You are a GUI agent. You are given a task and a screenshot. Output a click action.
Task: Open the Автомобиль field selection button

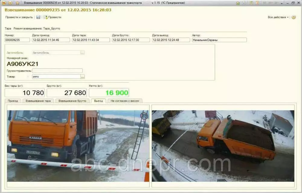pyautogui.click(x=82, y=53)
